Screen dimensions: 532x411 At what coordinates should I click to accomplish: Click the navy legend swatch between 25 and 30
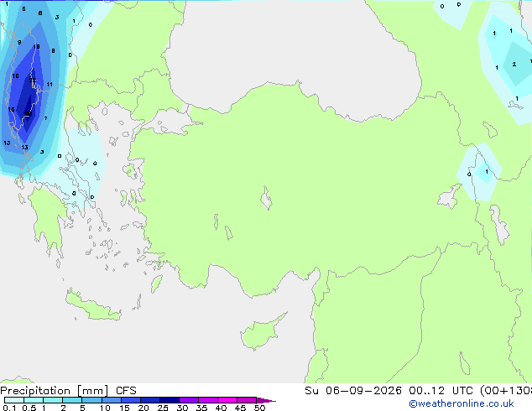click(x=169, y=400)
